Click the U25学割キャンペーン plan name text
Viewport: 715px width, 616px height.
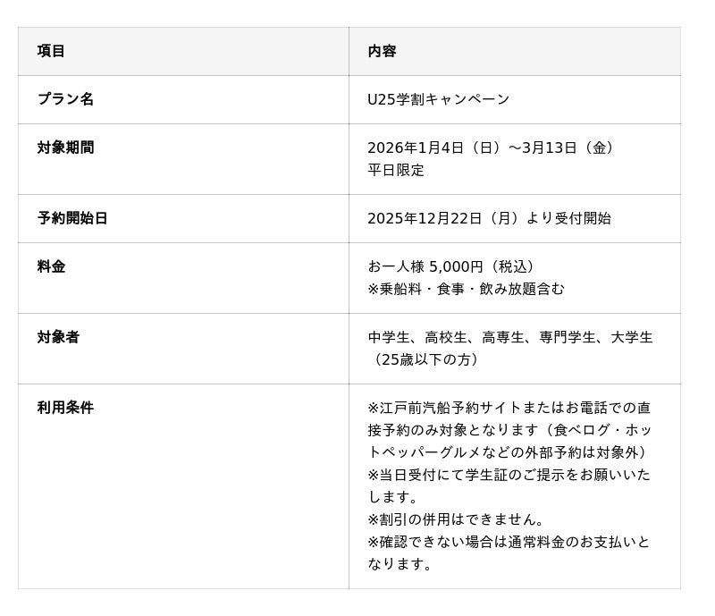pyautogui.click(x=438, y=99)
